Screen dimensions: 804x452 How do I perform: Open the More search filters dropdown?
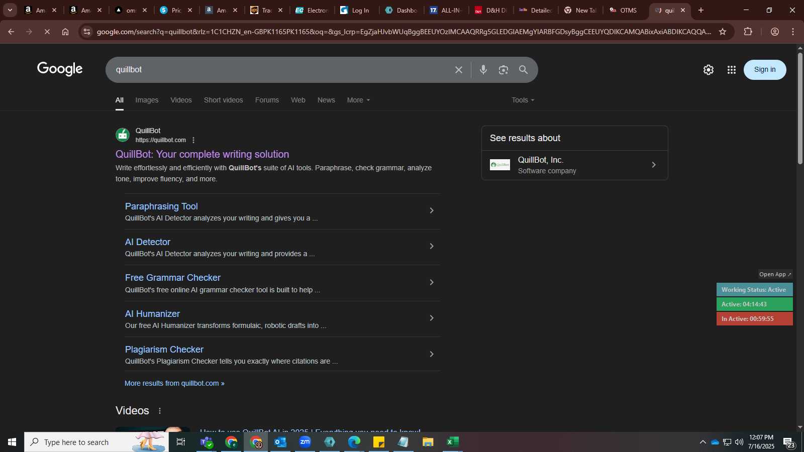pyautogui.click(x=358, y=100)
